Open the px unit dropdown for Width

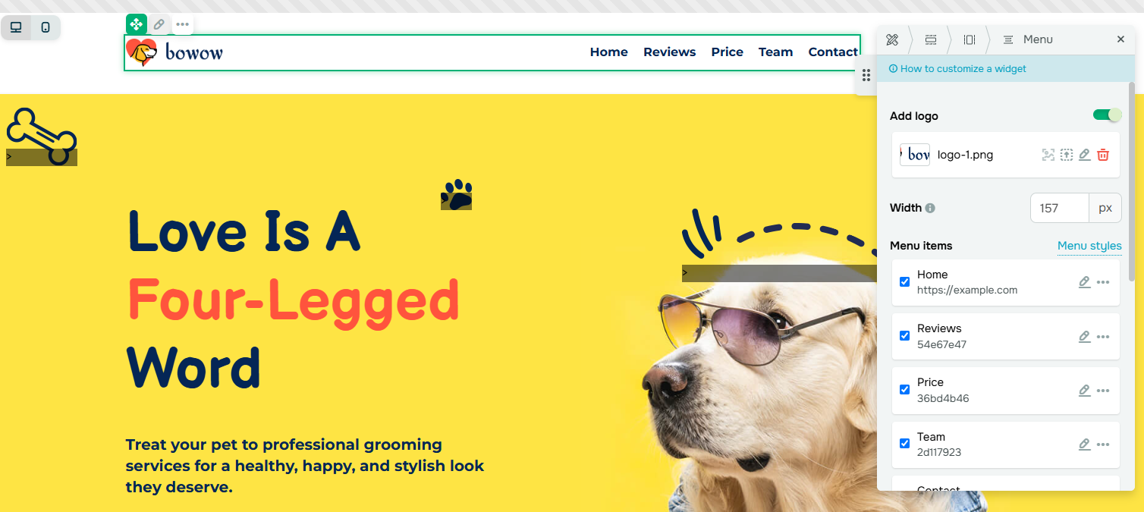click(1105, 208)
